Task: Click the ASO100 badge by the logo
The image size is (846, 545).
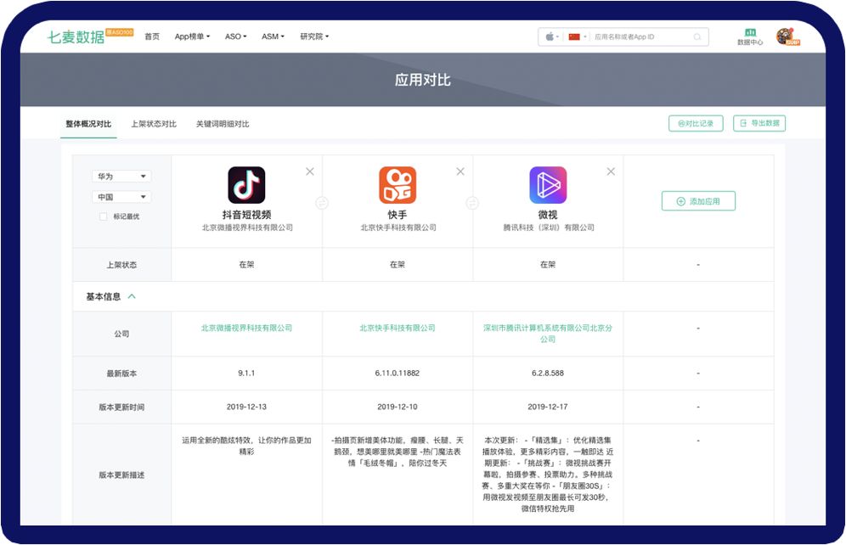Action: pyautogui.click(x=119, y=32)
